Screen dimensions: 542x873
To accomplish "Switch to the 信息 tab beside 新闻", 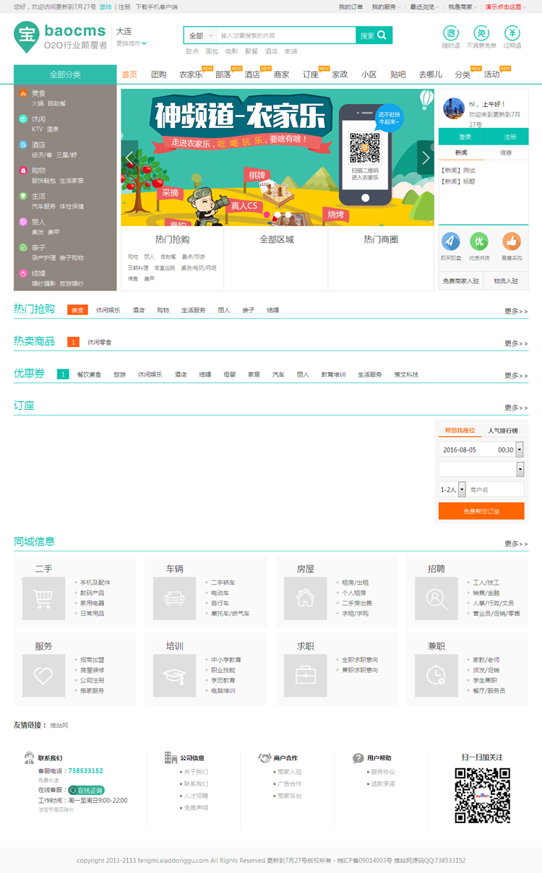I will [506, 152].
